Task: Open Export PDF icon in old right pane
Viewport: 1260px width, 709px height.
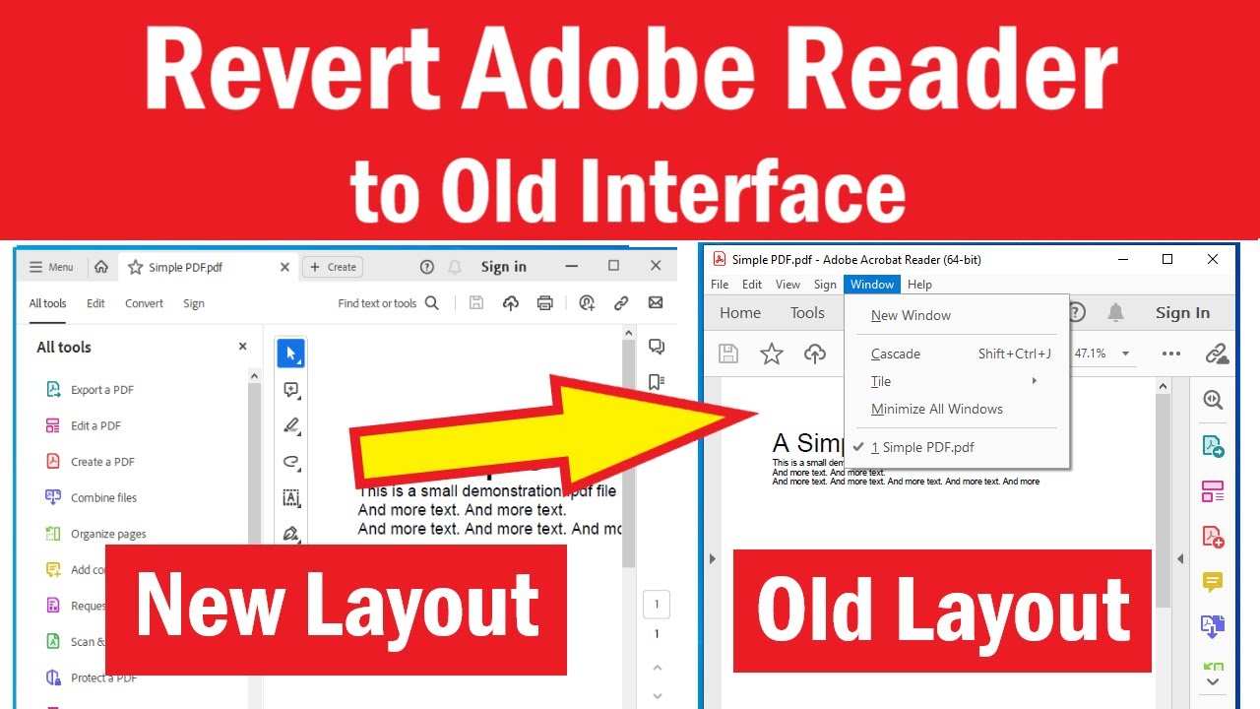Action: (1213, 446)
